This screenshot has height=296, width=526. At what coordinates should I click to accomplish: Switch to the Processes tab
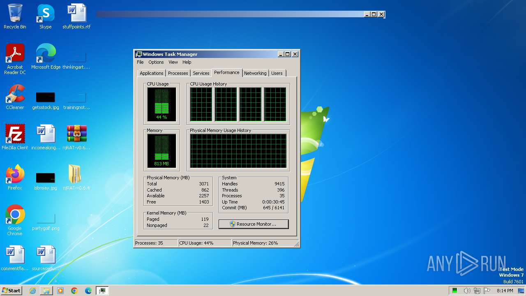[178, 73]
